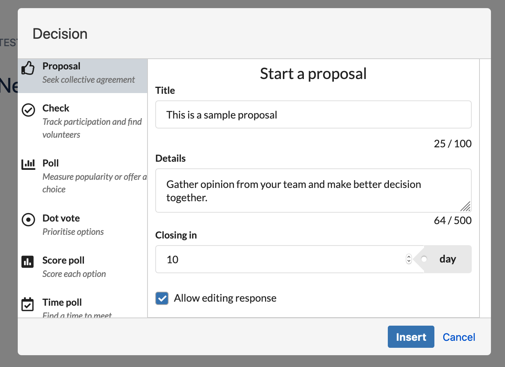
Task: Click the spinner arrows in Closing in field
Action: click(409, 259)
